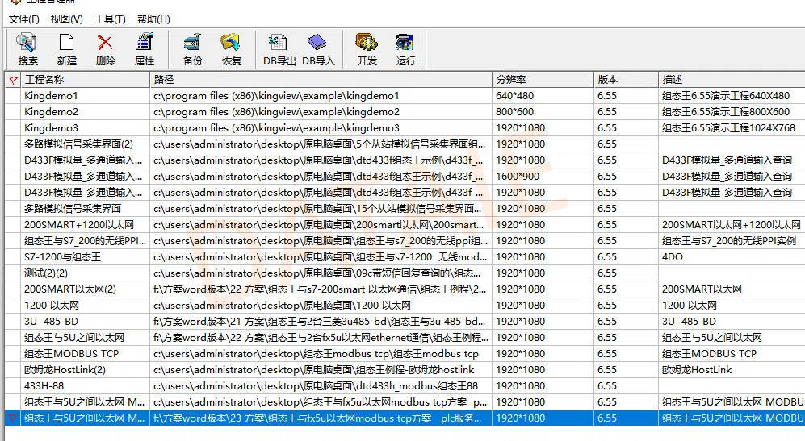Screen dimensions: 805x441
Task: Select the Kingdemo2 project row
Action: 405,112
